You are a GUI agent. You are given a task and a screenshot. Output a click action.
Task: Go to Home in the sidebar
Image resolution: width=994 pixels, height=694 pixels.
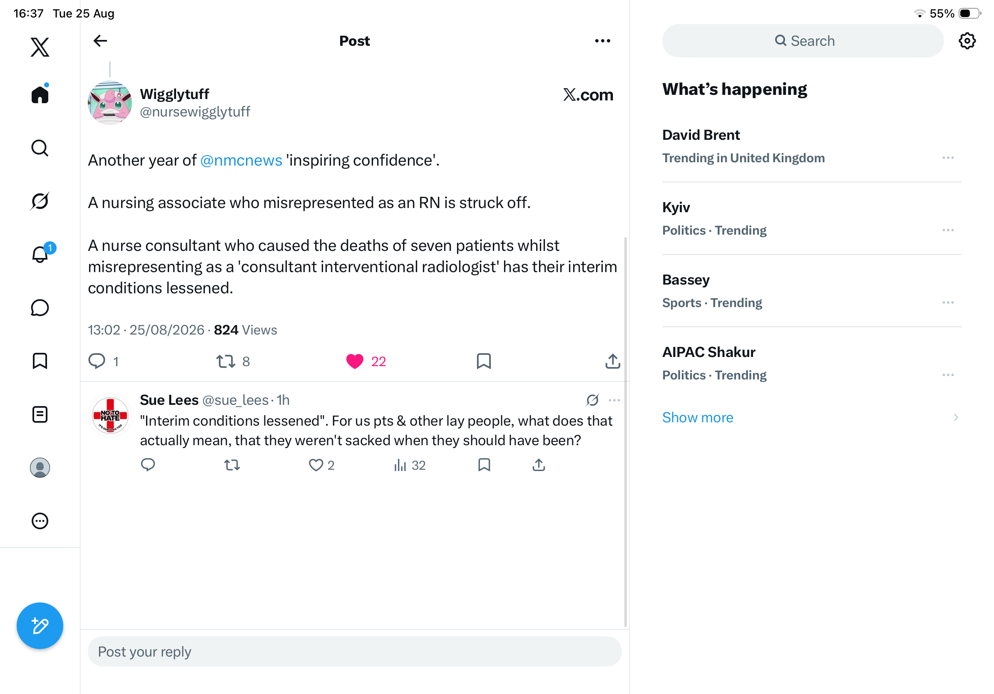40,94
